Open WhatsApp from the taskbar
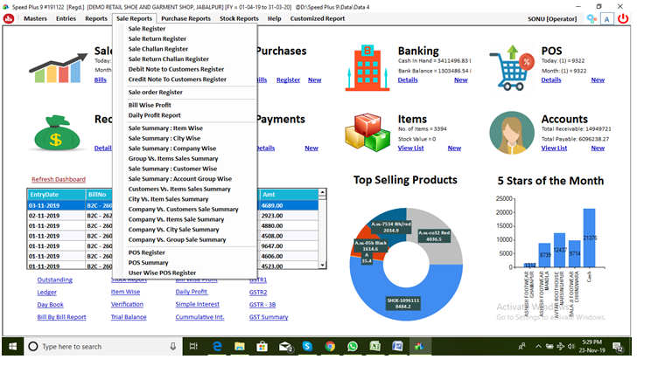658x366 pixels. 353,346
